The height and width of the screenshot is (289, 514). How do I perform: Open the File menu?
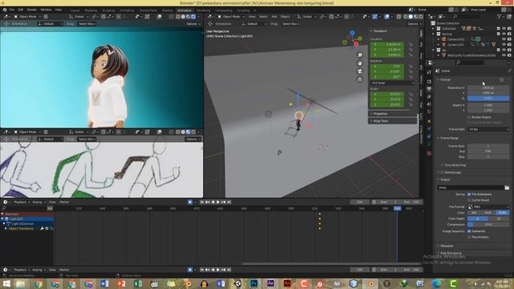click(x=12, y=10)
